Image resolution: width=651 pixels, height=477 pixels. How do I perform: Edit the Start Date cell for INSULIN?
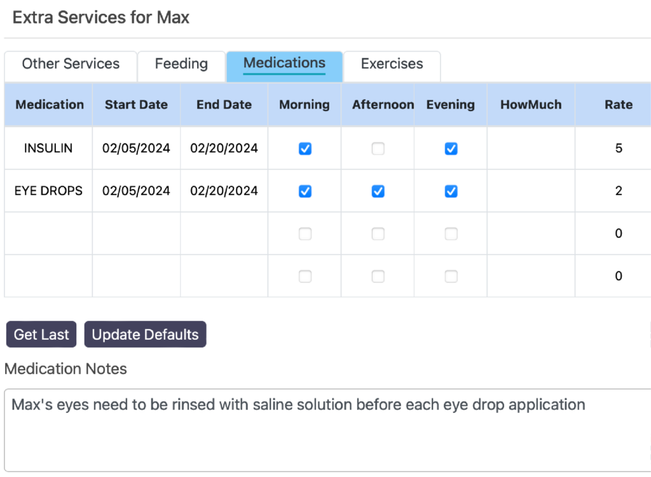tap(136, 148)
